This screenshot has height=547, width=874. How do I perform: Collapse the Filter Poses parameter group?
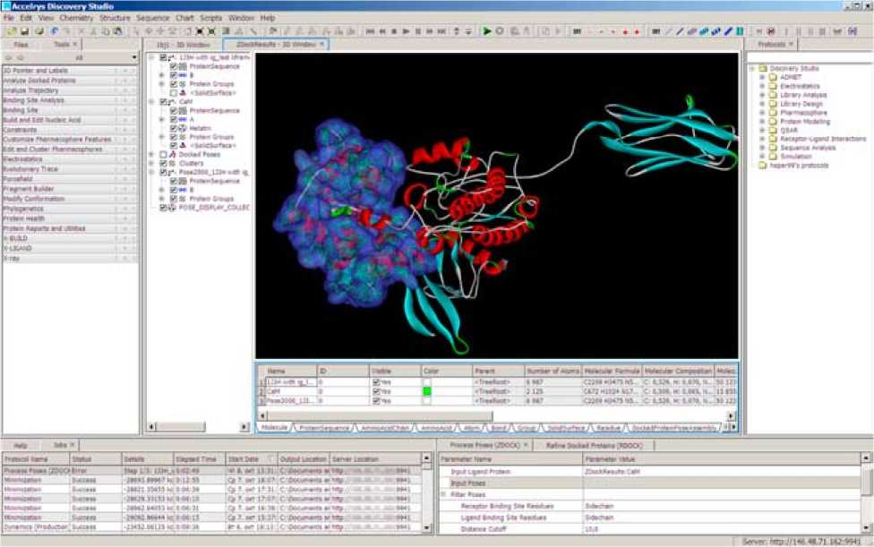[442, 493]
